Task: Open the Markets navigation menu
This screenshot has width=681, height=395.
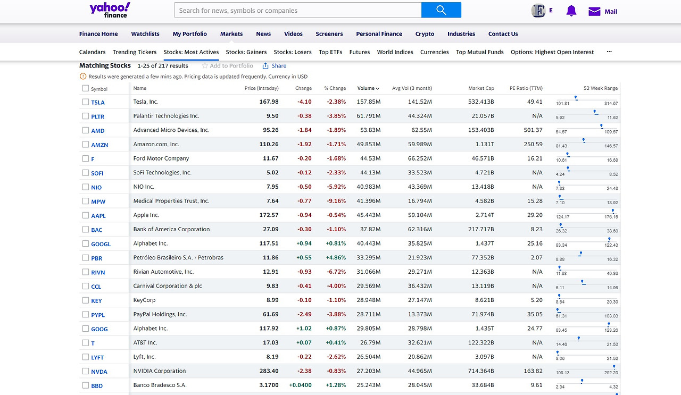Action: [231, 33]
